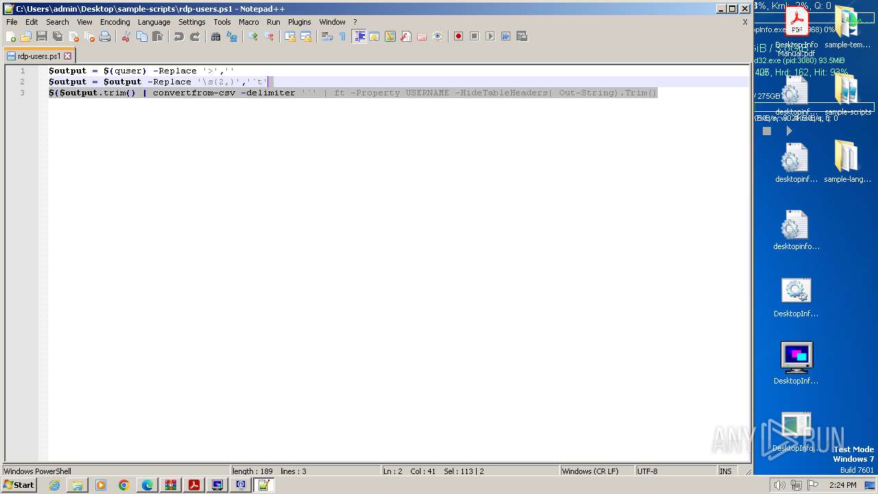Open Adobe Acrobat from taskbar

pos(194,485)
